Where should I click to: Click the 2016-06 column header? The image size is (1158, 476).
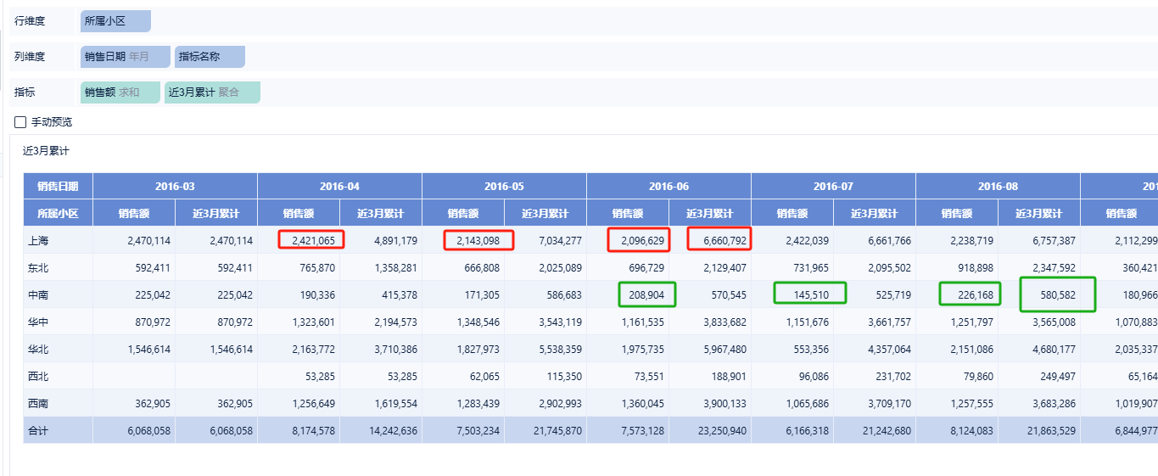click(669, 186)
